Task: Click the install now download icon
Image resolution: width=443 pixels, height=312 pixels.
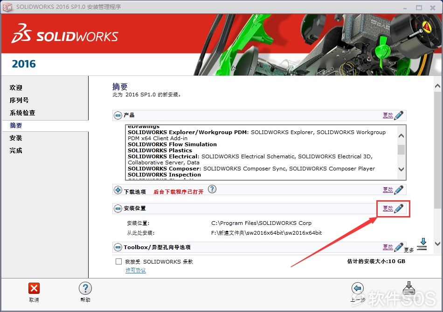Action: click(x=409, y=288)
